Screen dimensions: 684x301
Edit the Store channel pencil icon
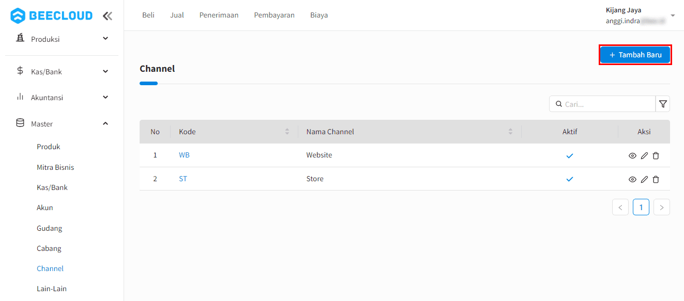pos(644,180)
